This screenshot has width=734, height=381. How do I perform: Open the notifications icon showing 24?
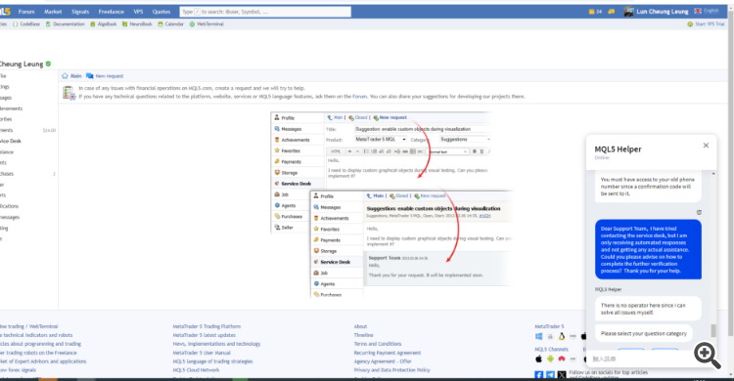click(x=595, y=12)
